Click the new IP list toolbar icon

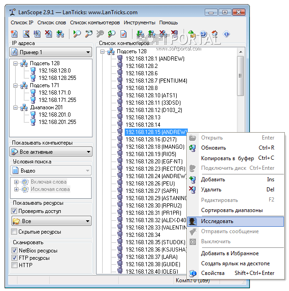(x=14, y=34)
